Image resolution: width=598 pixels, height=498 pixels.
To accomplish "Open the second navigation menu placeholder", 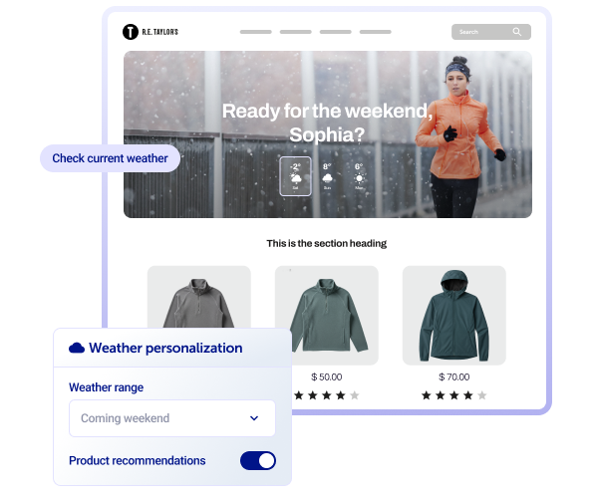I will point(296,32).
